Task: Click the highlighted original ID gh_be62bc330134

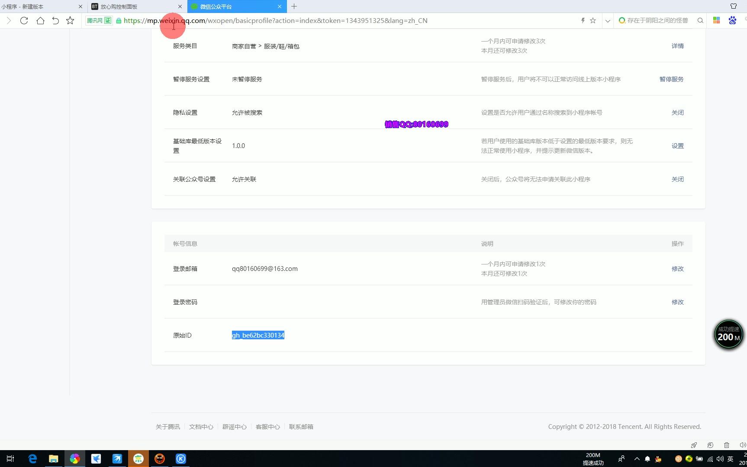Action: pyautogui.click(x=258, y=335)
